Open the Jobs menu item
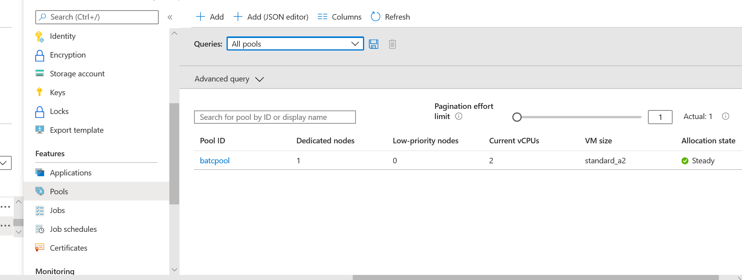The width and height of the screenshot is (742, 280). click(x=57, y=210)
